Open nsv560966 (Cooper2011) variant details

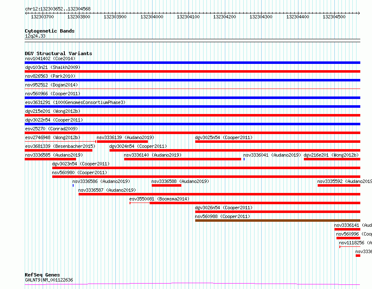pos(53,94)
